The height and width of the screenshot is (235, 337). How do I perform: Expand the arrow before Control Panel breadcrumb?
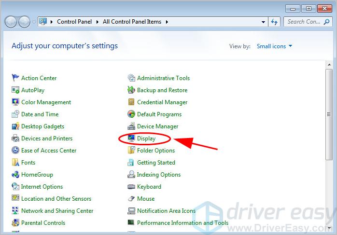tap(52, 22)
